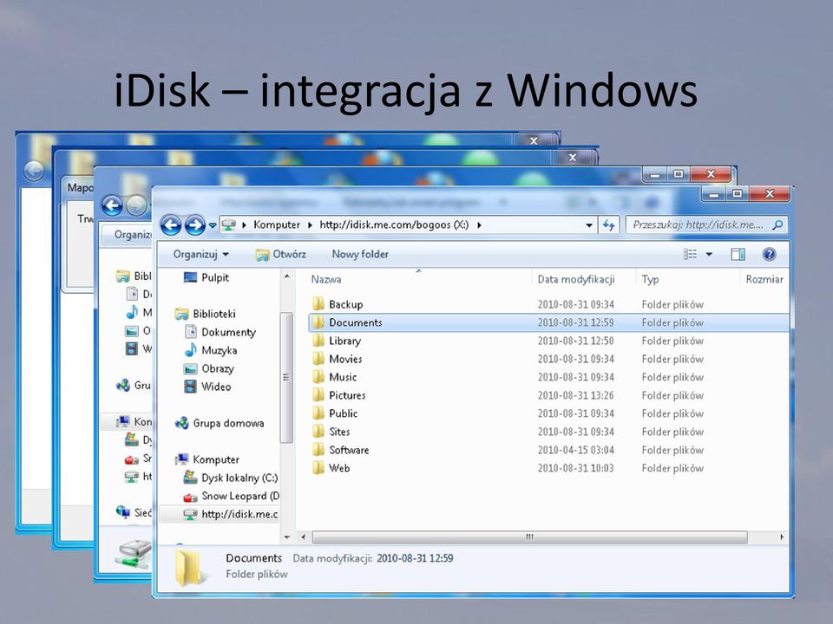Click the horizontal scrollbar left arrow
The height and width of the screenshot is (624, 833).
pyautogui.click(x=304, y=537)
